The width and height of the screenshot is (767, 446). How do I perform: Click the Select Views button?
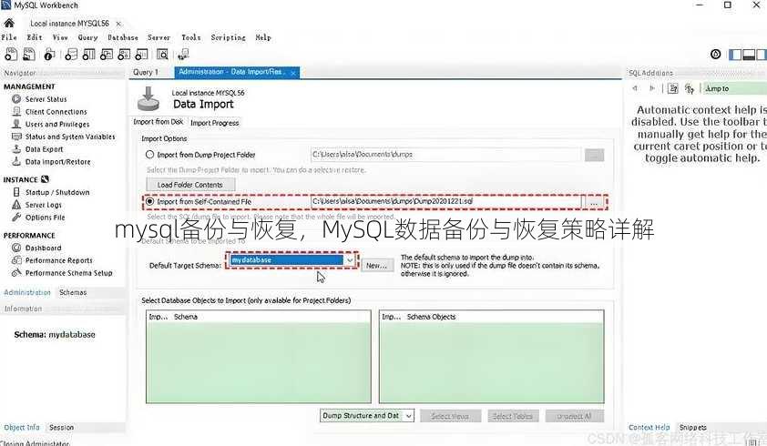450,416
